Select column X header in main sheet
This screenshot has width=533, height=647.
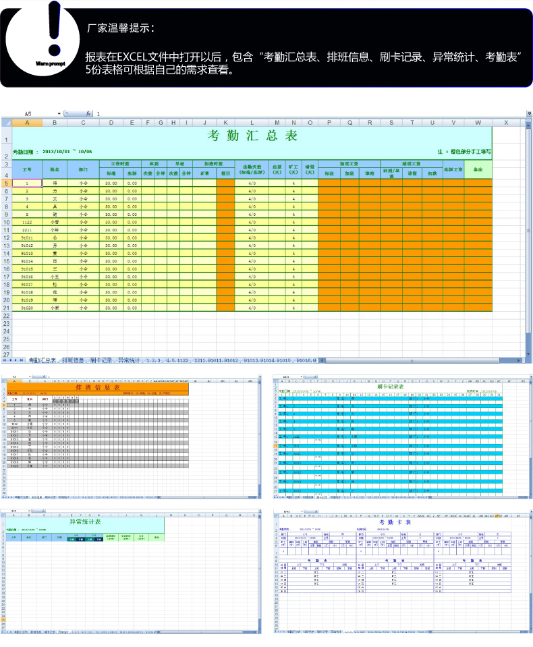(x=506, y=123)
